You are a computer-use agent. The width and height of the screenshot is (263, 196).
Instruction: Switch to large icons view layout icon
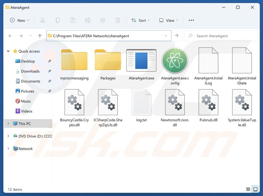coord(255,189)
